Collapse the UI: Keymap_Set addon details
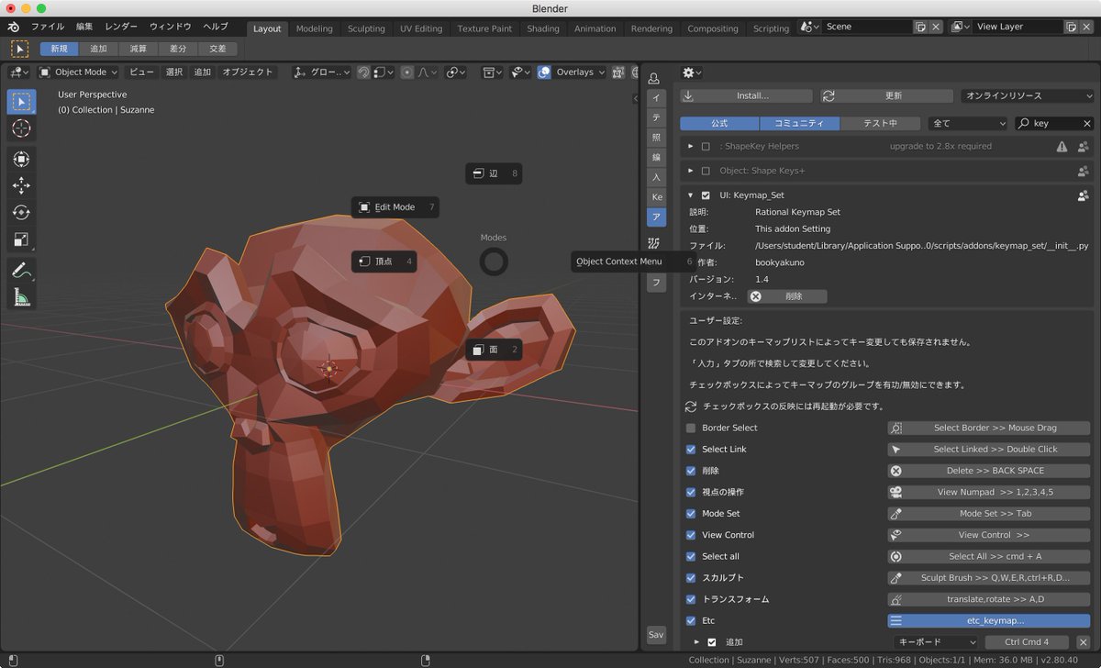1101x668 pixels. tap(691, 195)
